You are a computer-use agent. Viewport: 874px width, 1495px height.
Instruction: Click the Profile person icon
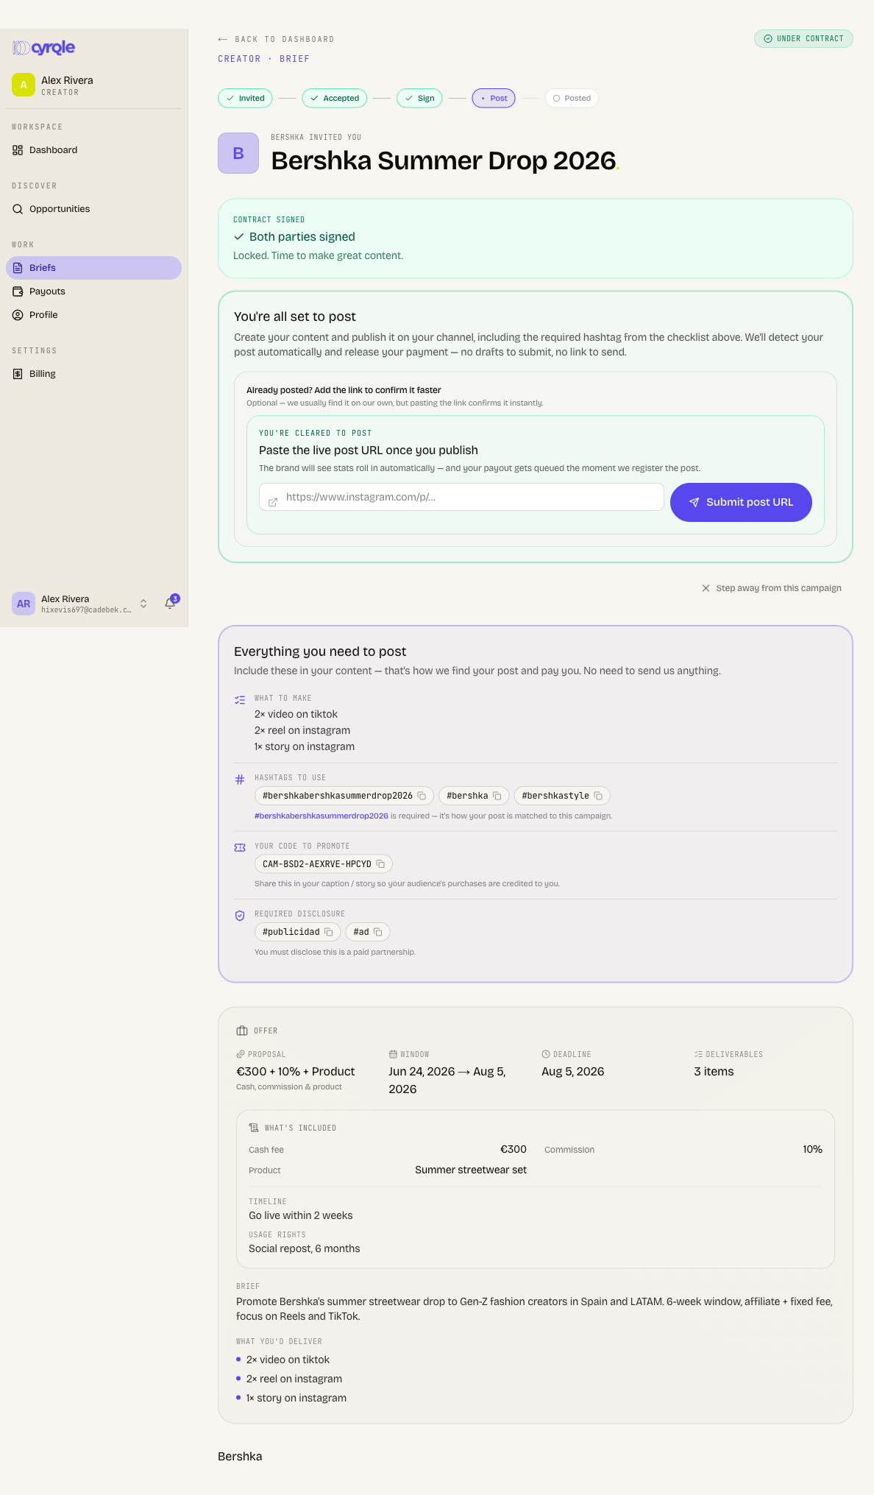click(x=18, y=315)
